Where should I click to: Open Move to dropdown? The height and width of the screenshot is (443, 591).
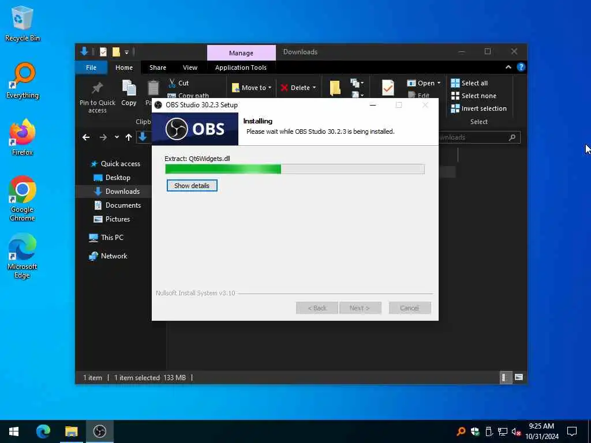click(x=252, y=88)
